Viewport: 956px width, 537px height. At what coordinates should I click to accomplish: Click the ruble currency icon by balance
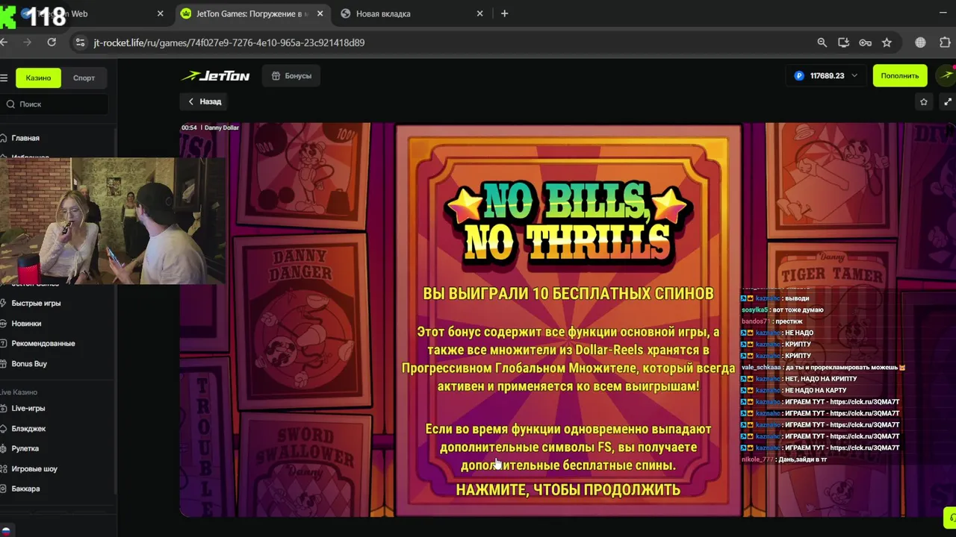tap(799, 75)
